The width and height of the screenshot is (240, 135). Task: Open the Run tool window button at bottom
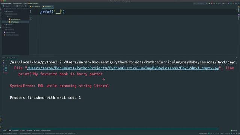click(x=9, y=131)
